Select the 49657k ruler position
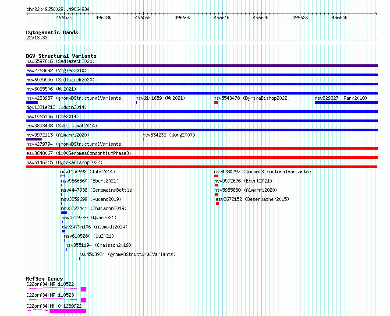 (x=64, y=18)
